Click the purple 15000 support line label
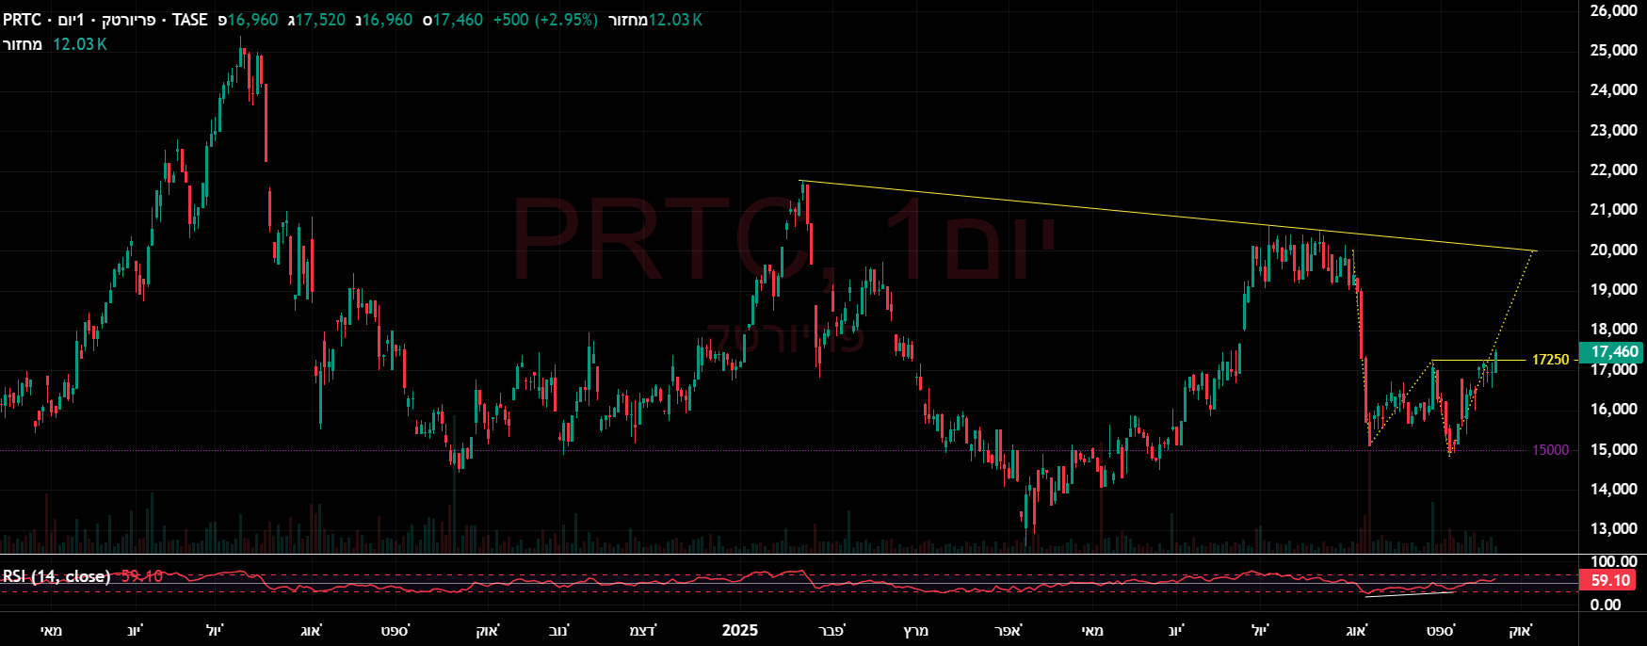This screenshot has width=1647, height=646. pyautogui.click(x=1551, y=450)
